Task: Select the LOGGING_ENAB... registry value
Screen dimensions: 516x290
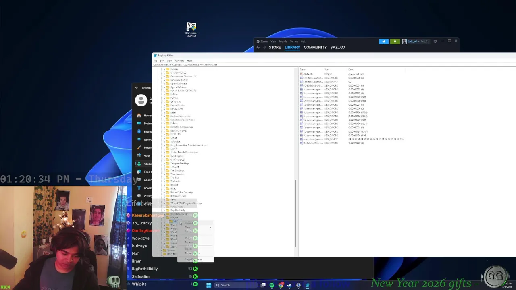Action: point(312,85)
